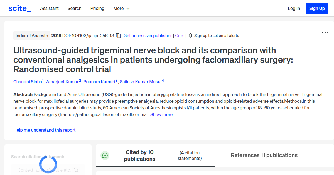The image size is (334, 175).
Task: Click the scite_ logo
Action: pyautogui.click(x=19, y=8)
